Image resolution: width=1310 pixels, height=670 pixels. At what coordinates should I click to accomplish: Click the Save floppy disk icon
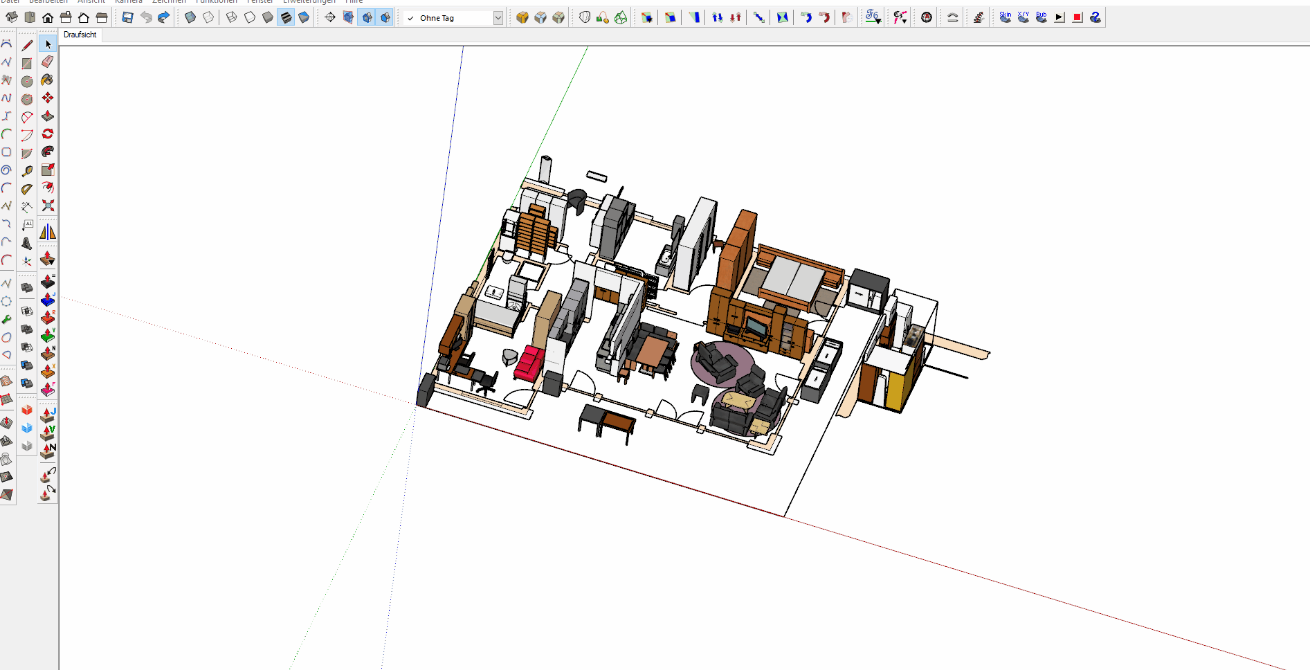[127, 17]
